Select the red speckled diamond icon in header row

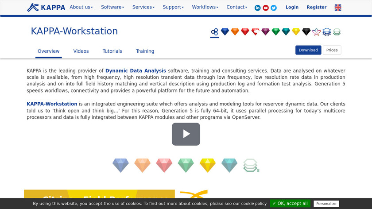(255, 31)
